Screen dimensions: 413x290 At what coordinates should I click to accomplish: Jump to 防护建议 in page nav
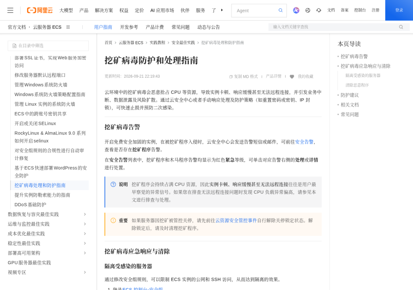tap(350, 95)
